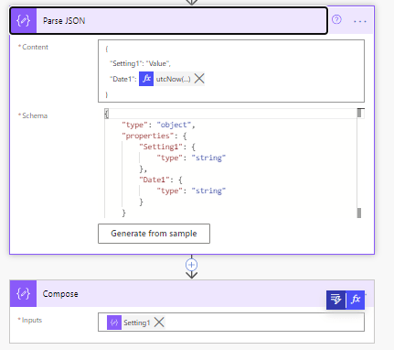Open help for Parse JSON action
This screenshot has width=394, height=350.
click(x=336, y=20)
